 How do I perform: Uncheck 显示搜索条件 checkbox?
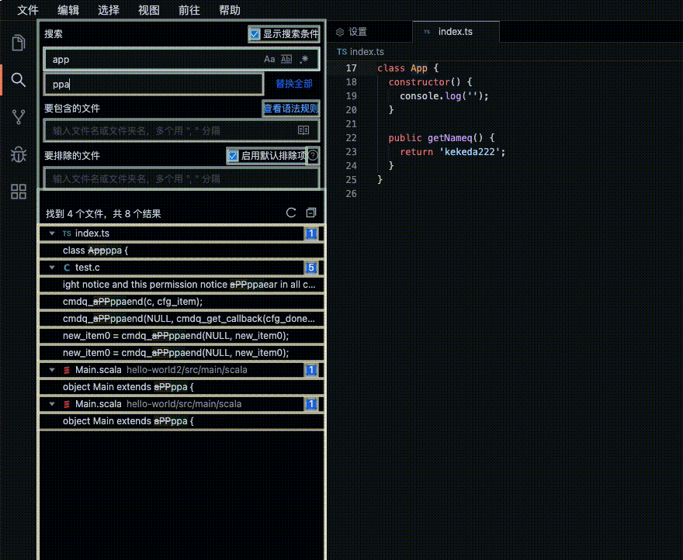click(255, 34)
